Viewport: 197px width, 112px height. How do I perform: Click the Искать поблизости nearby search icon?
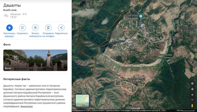(35, 27)
